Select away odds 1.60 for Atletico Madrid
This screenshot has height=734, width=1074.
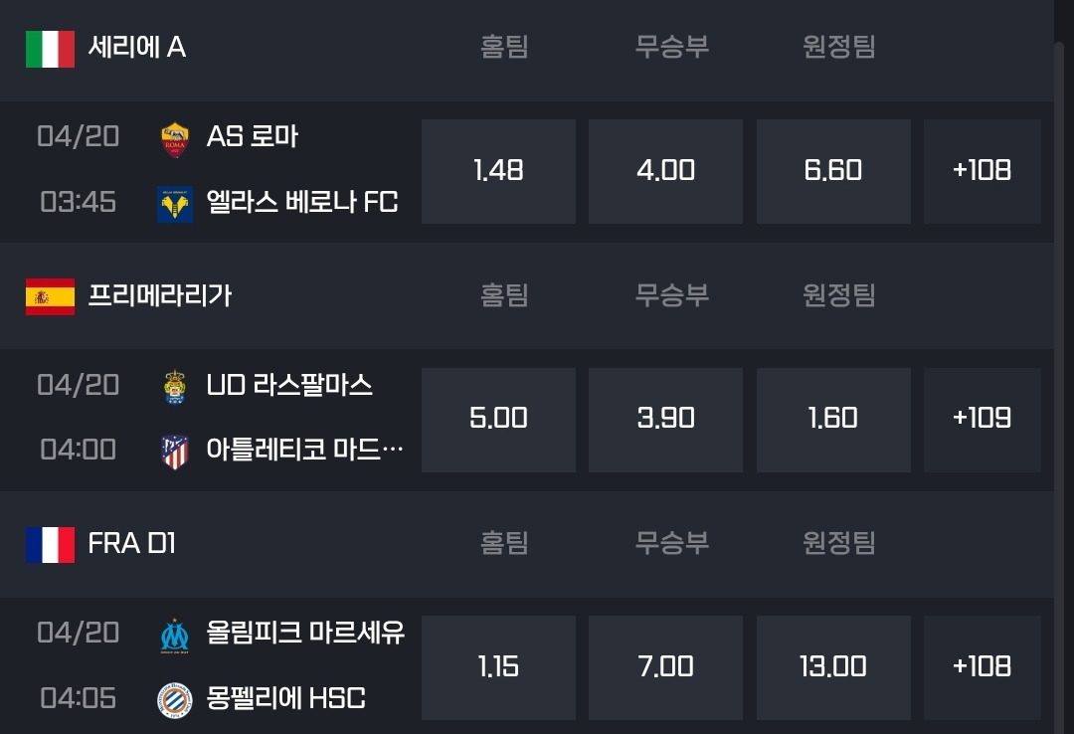click(x=833, y=420)
